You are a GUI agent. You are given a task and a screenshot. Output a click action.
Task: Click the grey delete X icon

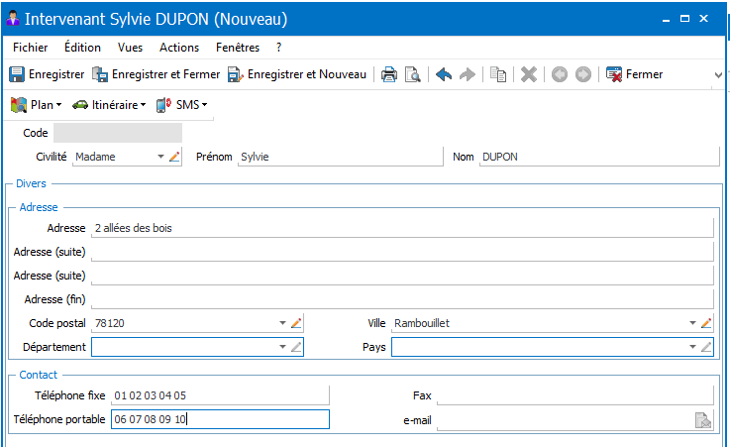[529, 74]
